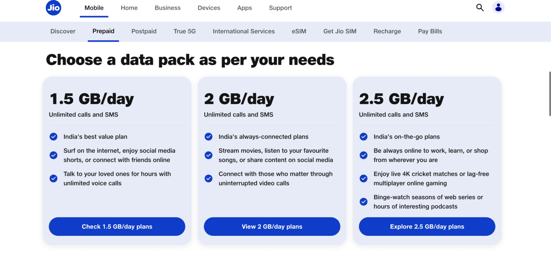The image size is (551, 262).
Task: Open the Recharge tab
Action: tap(387, 31)
